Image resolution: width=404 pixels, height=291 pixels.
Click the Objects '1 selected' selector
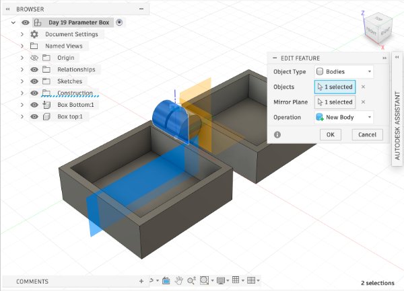coord(335,87)
